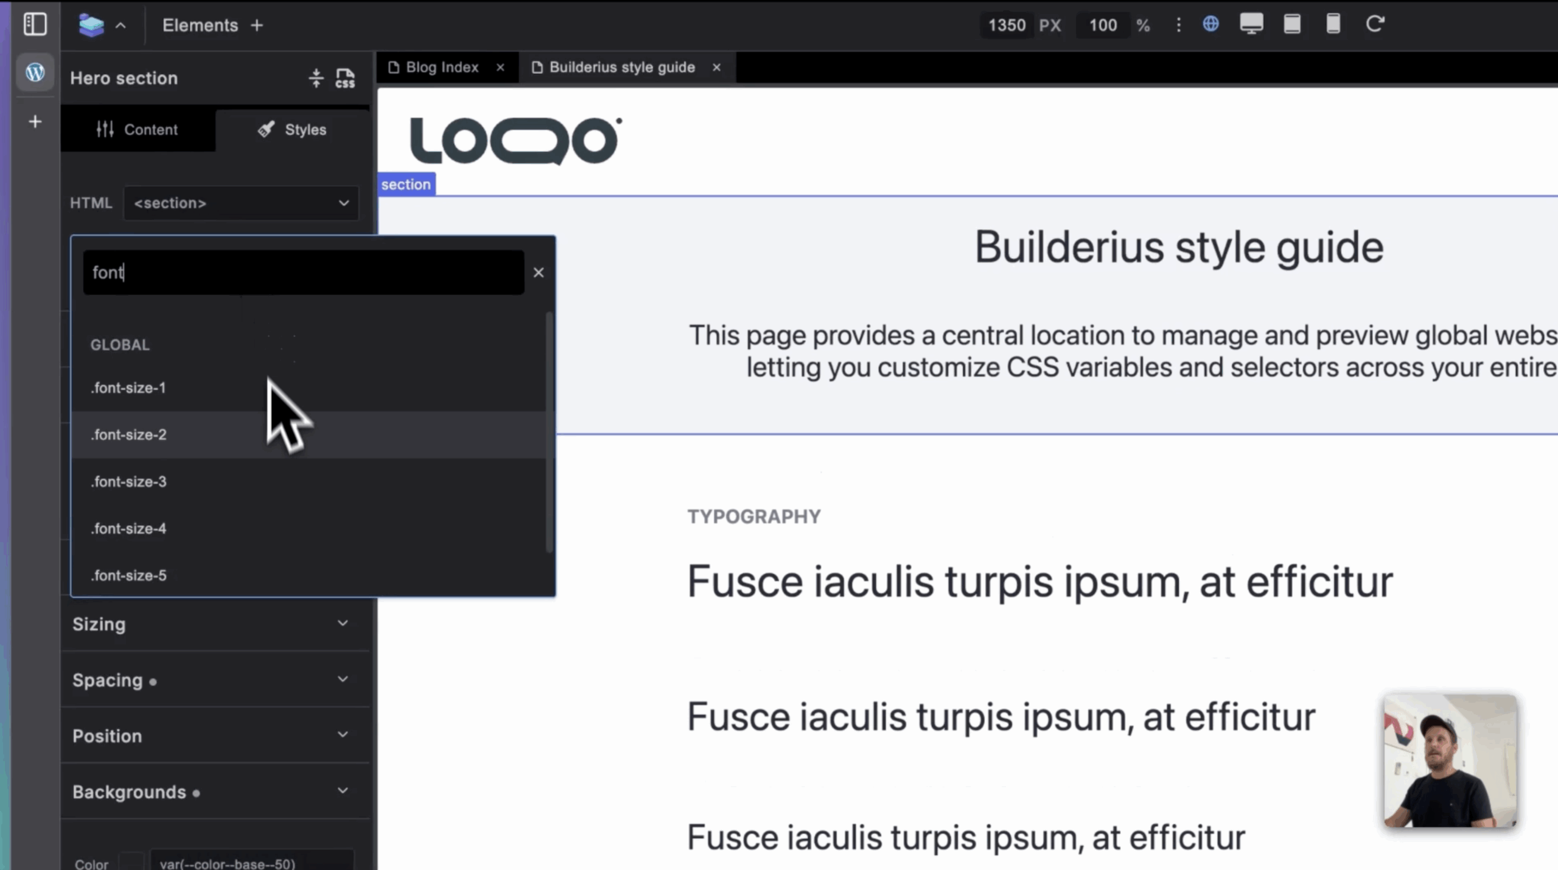Click the WordPress logo icon
The width and height of the screenshot is (1558, 870).
[x=35, y=72]
